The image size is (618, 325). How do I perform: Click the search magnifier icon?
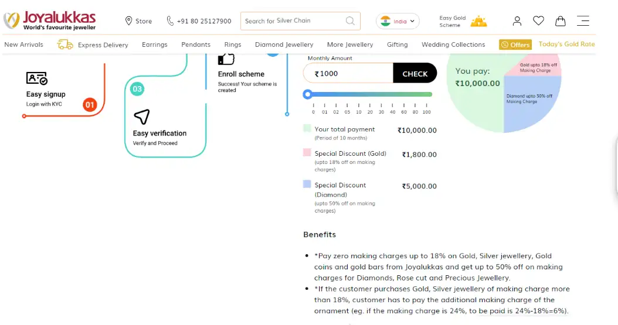[350, 21]
